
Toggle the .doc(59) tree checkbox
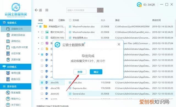tap(42, 83)
